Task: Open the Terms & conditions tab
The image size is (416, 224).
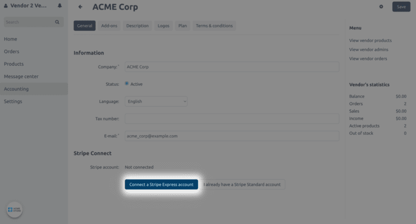Action: (214, 26)
